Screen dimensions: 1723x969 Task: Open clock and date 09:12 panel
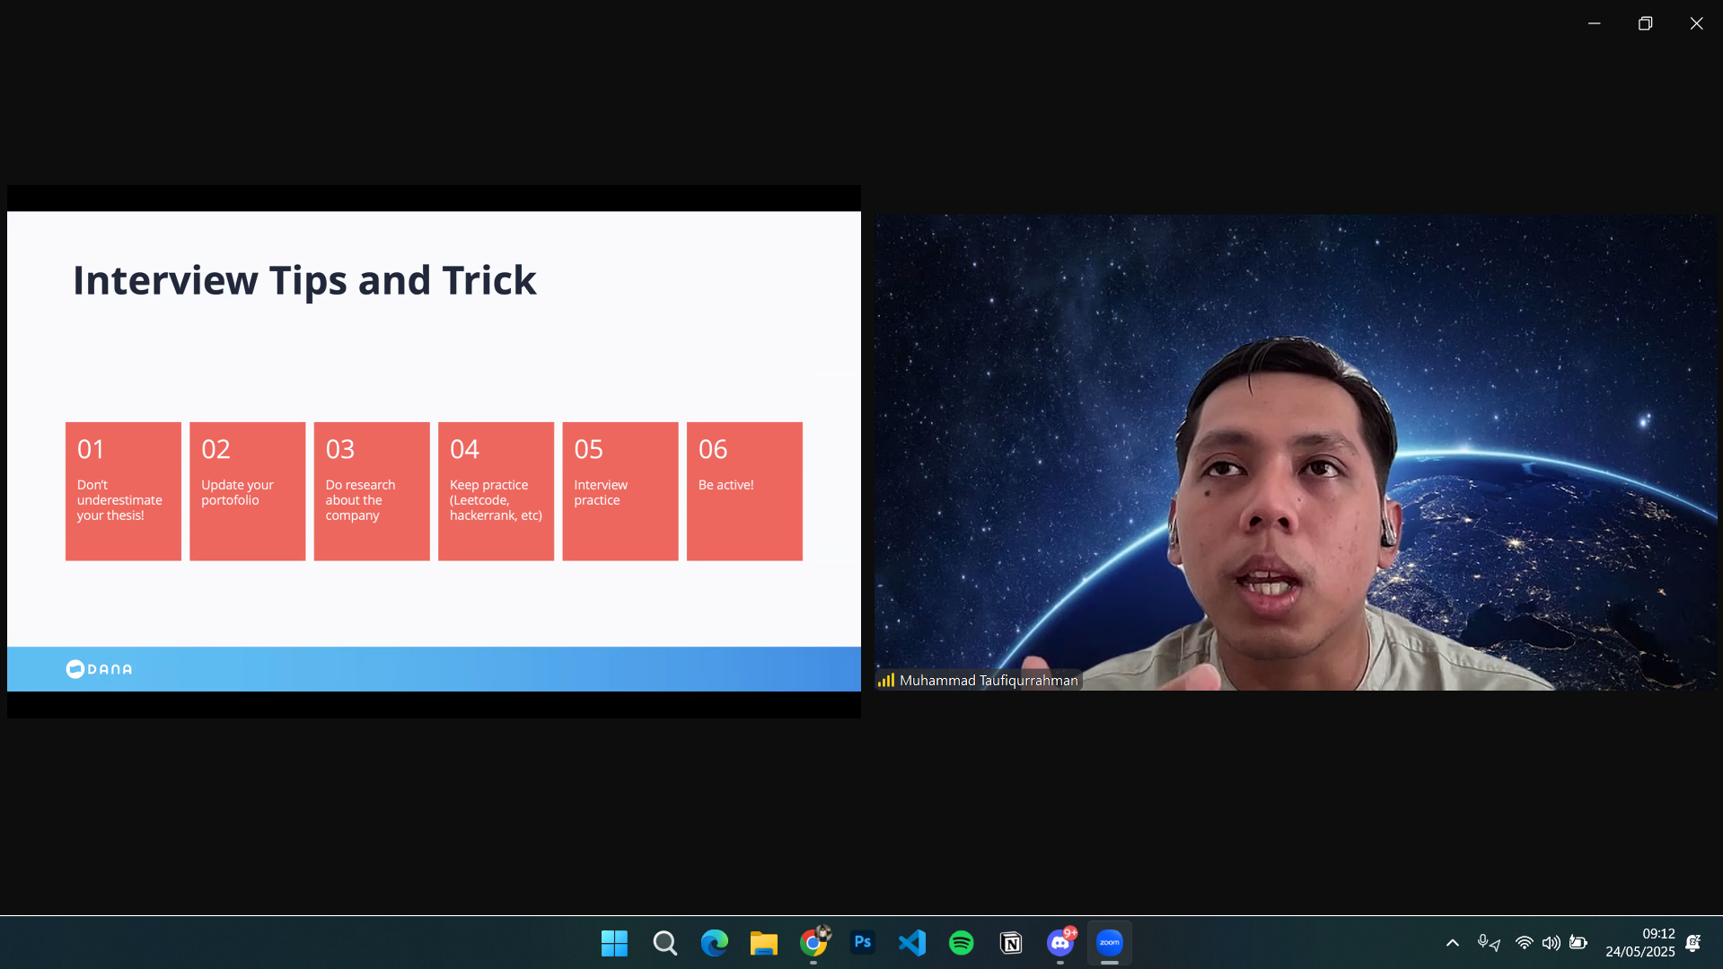tap(1640, 943)
